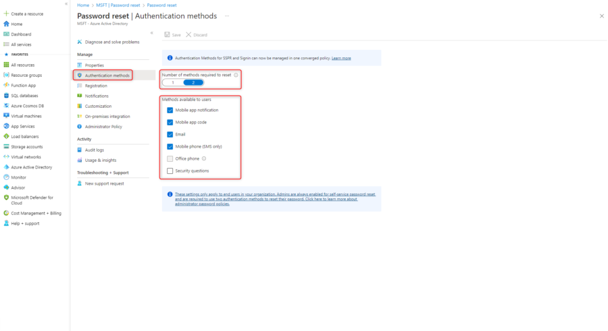Viewport: 608px width, 331px height.
Task: Open the SQL databases icon in sidebar
Action: tap(6, 96)
